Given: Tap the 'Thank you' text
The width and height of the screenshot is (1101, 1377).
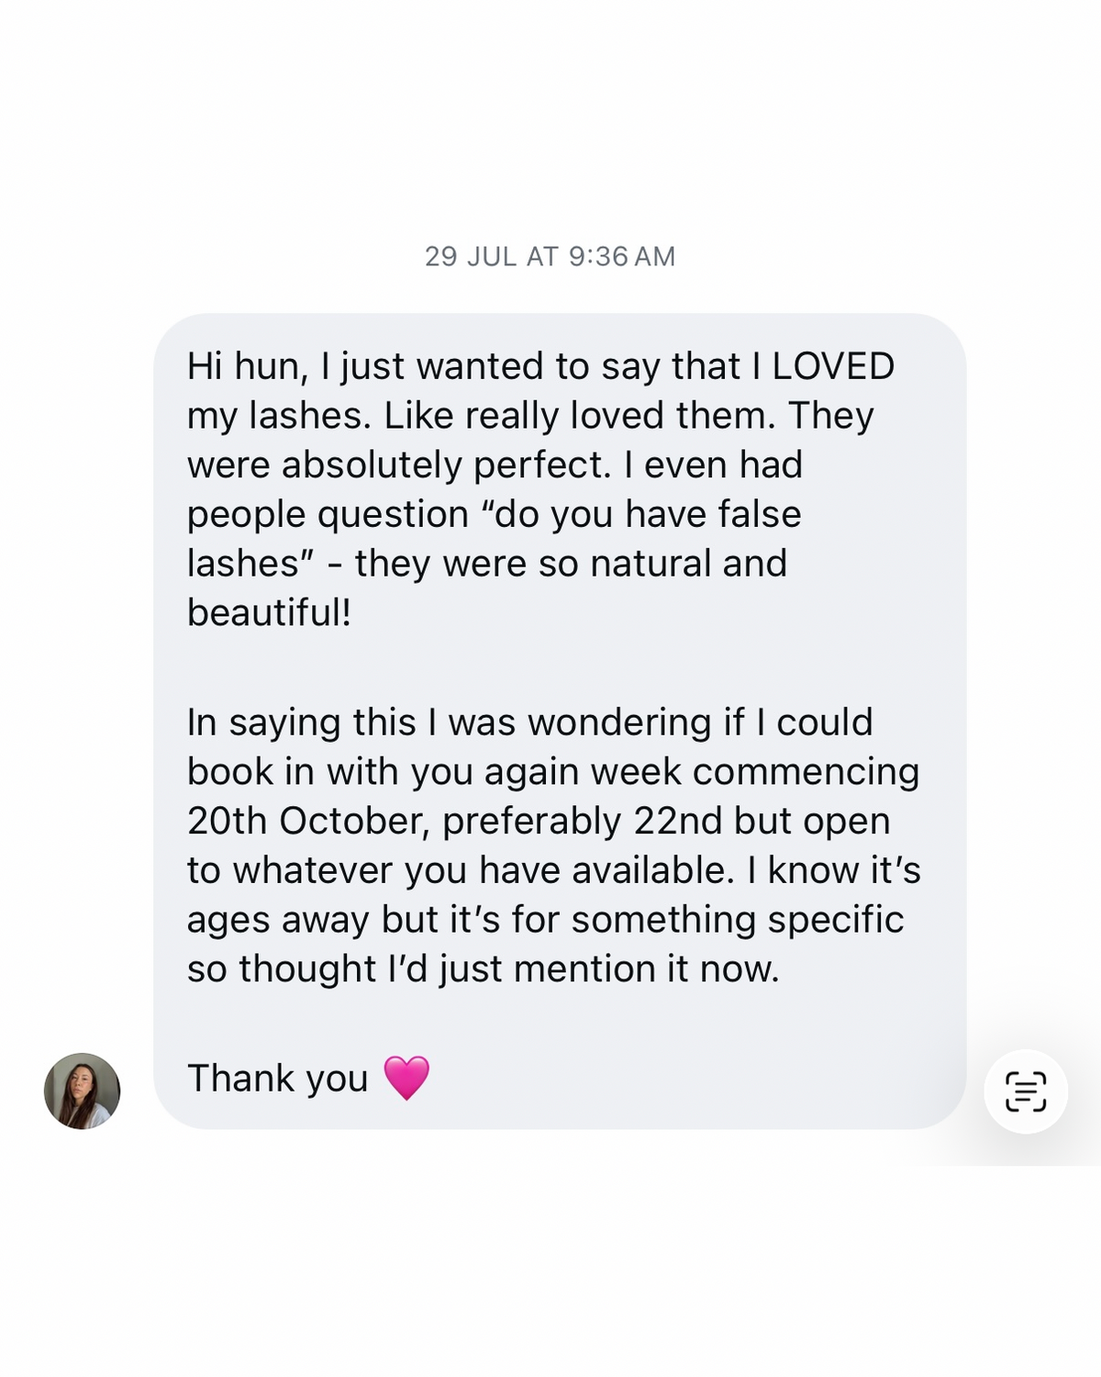Looking at the screenshot, I should tap(277, 1079).
